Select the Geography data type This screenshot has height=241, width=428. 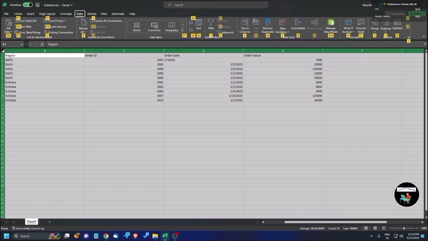click(x=172, y=27)
